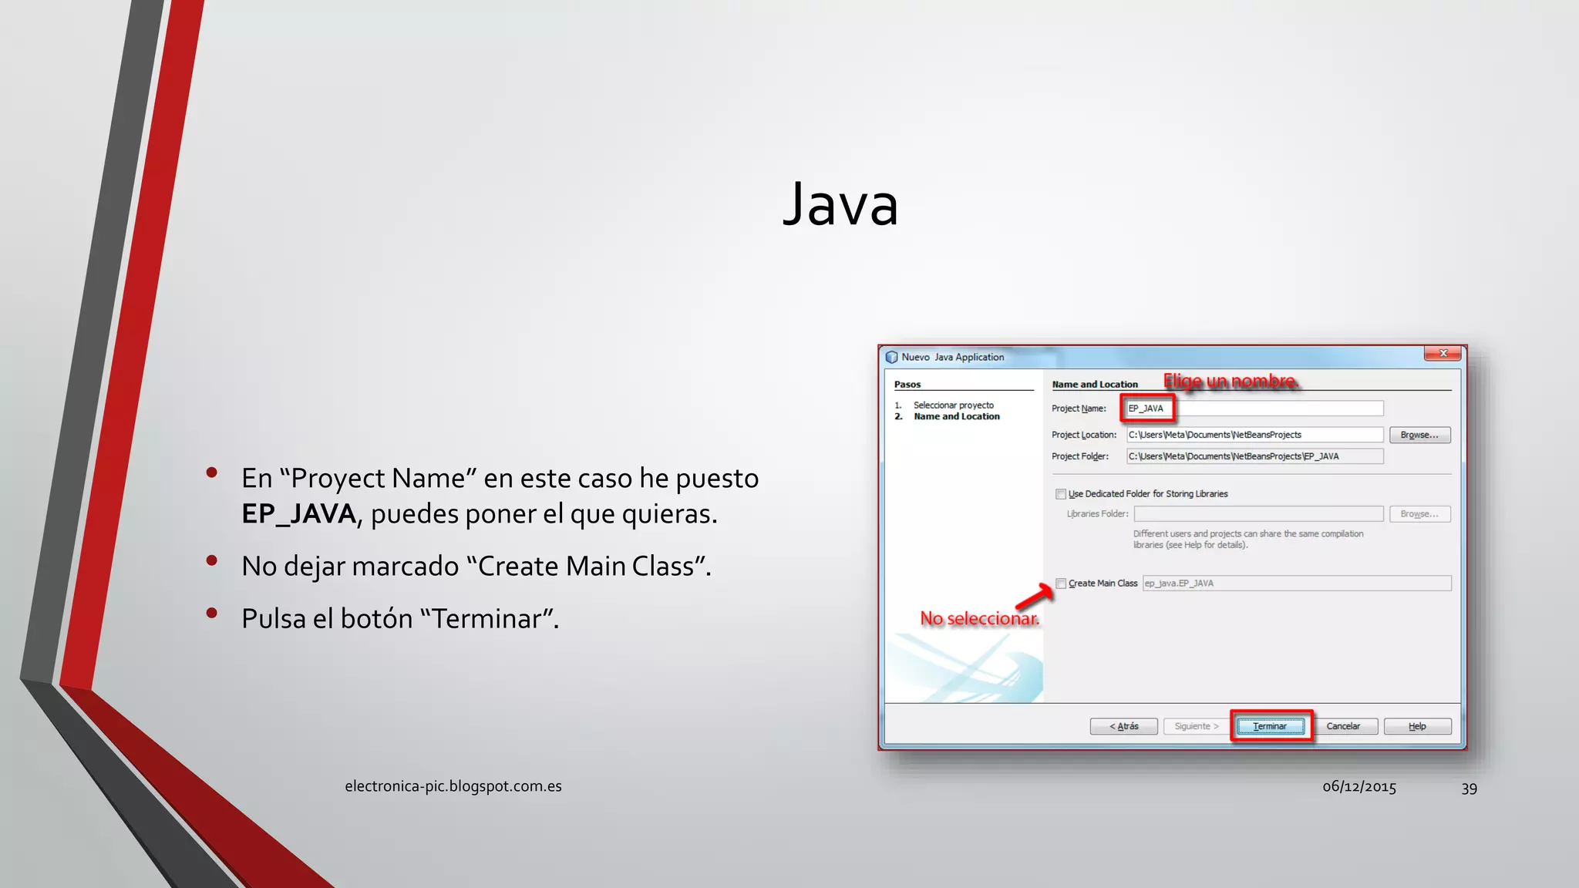The image size is (1579, 888).
Task: Click the NetBeans cube icon in dialog title
Action: (x=892, y=357)
